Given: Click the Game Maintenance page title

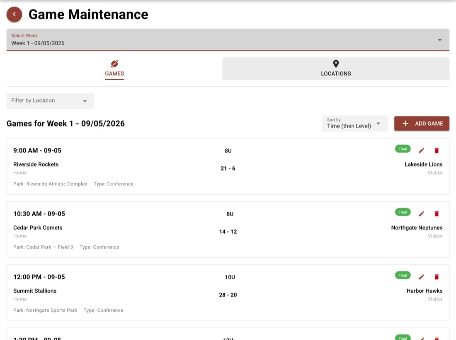Looking at the screenshot, I should tap(88, 14).
